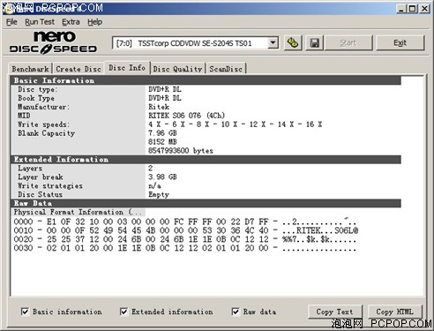Click the Exit button

click(400, 43)
